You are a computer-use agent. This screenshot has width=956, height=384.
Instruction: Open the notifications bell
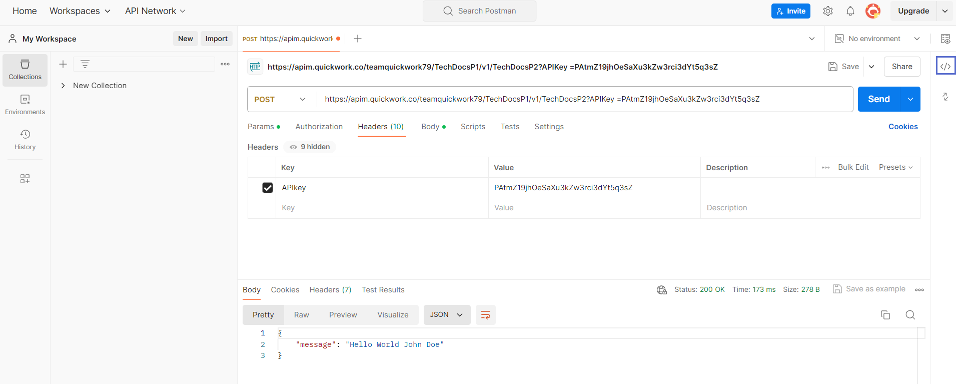pyautogui.click(x=850, y=11)
